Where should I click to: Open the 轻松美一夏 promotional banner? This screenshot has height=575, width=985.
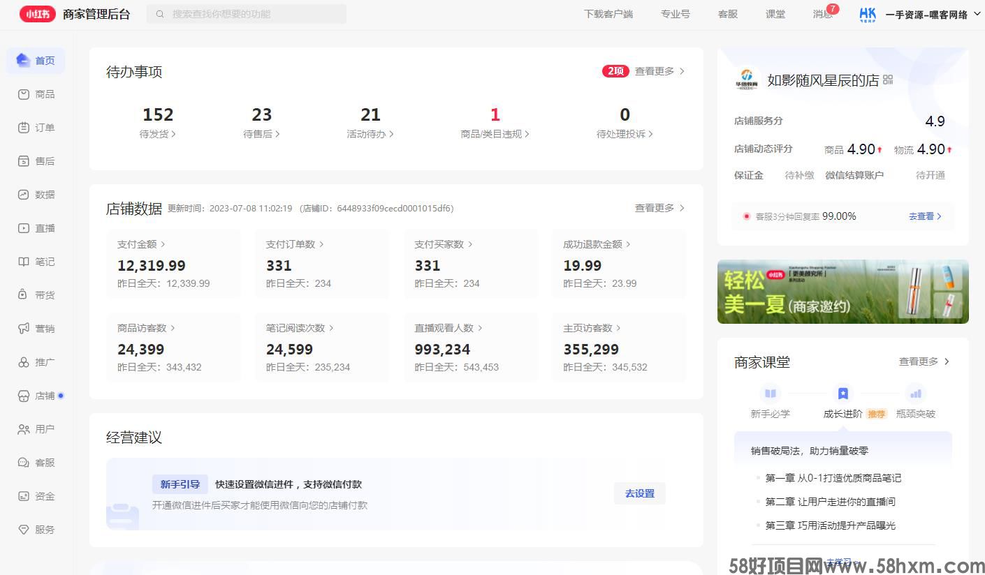[843, 292]
